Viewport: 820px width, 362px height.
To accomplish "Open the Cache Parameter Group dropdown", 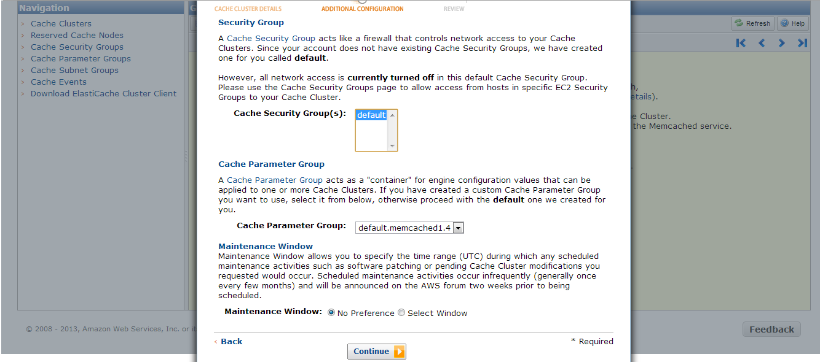I will [x=459, y=227].
